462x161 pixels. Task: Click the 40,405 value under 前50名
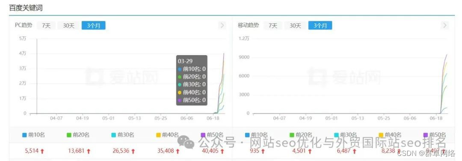[x=210, y=151]
